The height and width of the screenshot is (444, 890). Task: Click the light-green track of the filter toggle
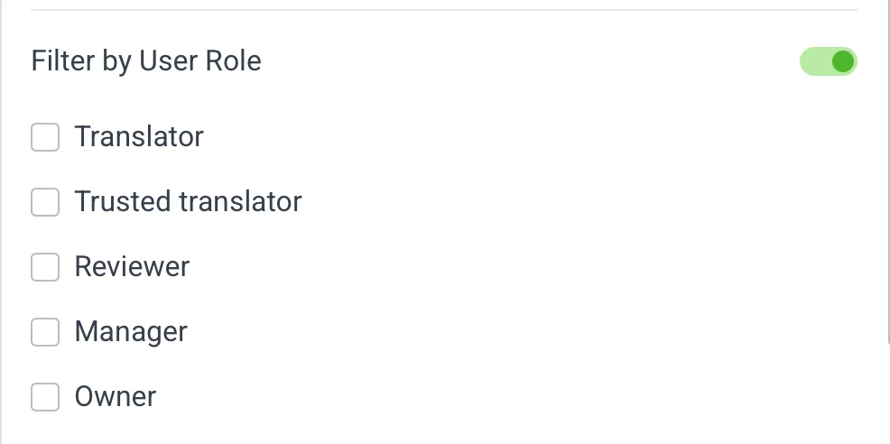[x=814, y=61]
